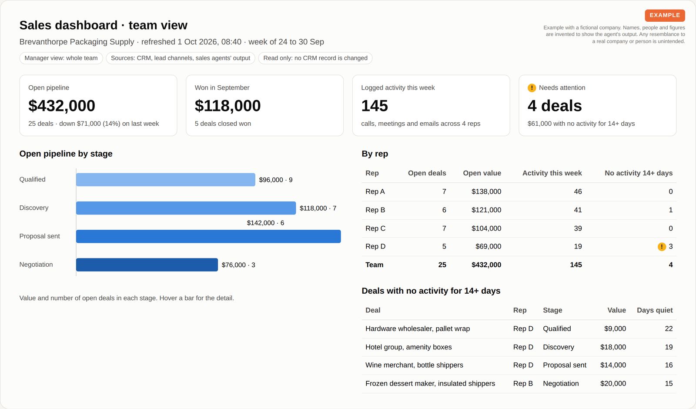
Task: Click the $96,000 · 9 bar label
Action: pos(276,180)
